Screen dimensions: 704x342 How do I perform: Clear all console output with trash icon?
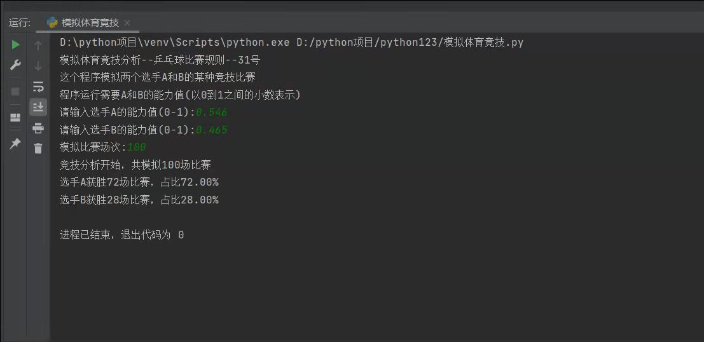tap(38, 148)
